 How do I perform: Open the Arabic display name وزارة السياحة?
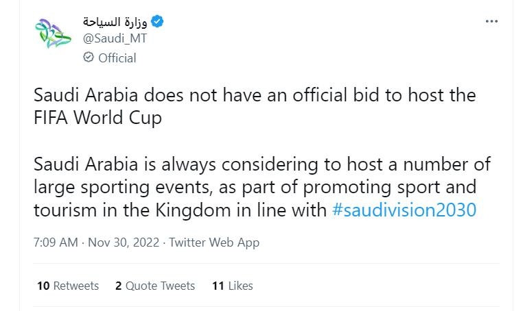tap(115, 22)
